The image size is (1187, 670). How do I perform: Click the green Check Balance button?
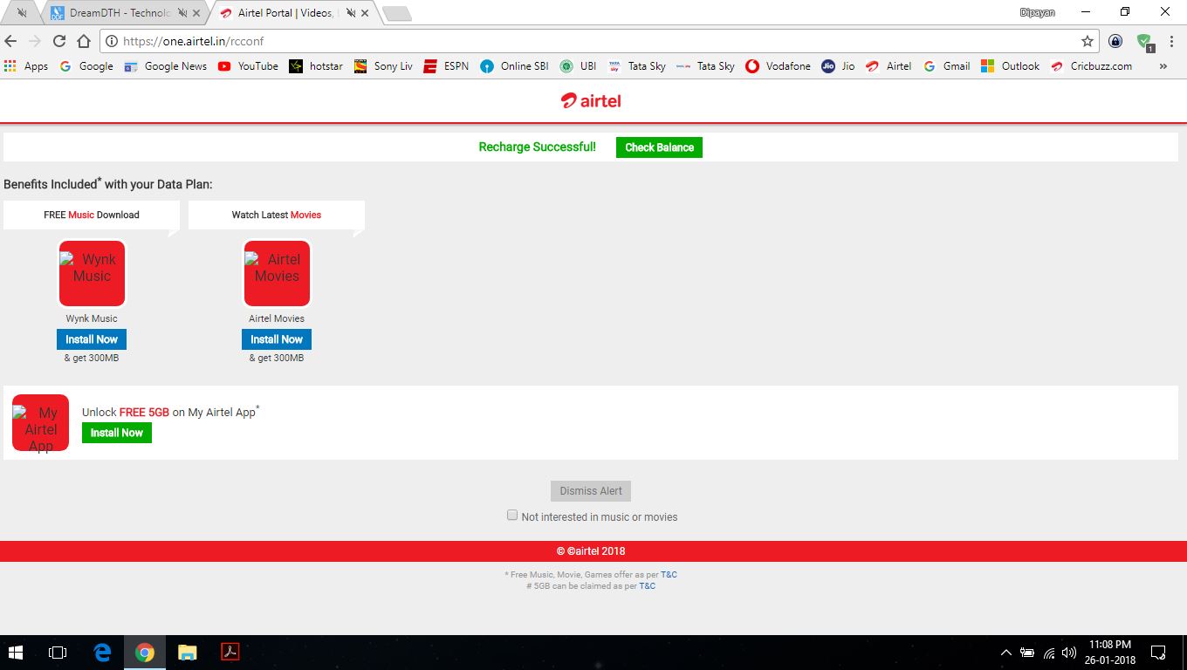tap(659, 147)
